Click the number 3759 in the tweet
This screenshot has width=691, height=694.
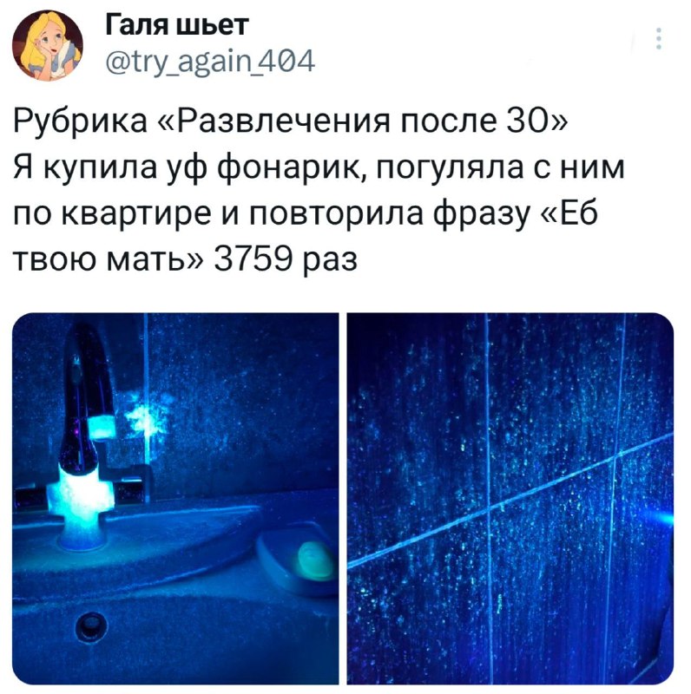coord(253,259)
